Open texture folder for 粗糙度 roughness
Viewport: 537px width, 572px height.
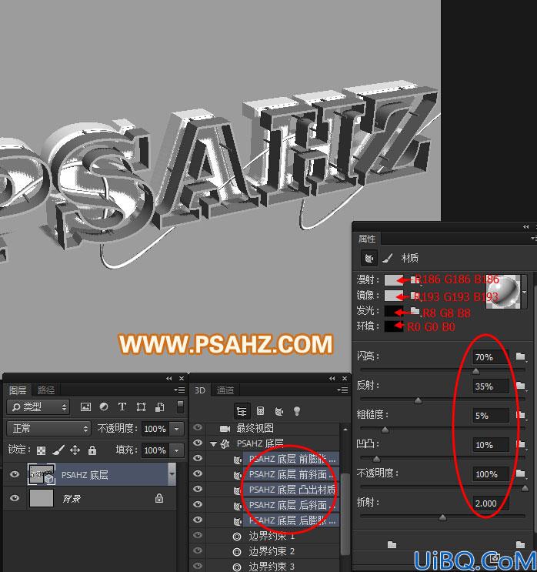[x=521, y=415]
